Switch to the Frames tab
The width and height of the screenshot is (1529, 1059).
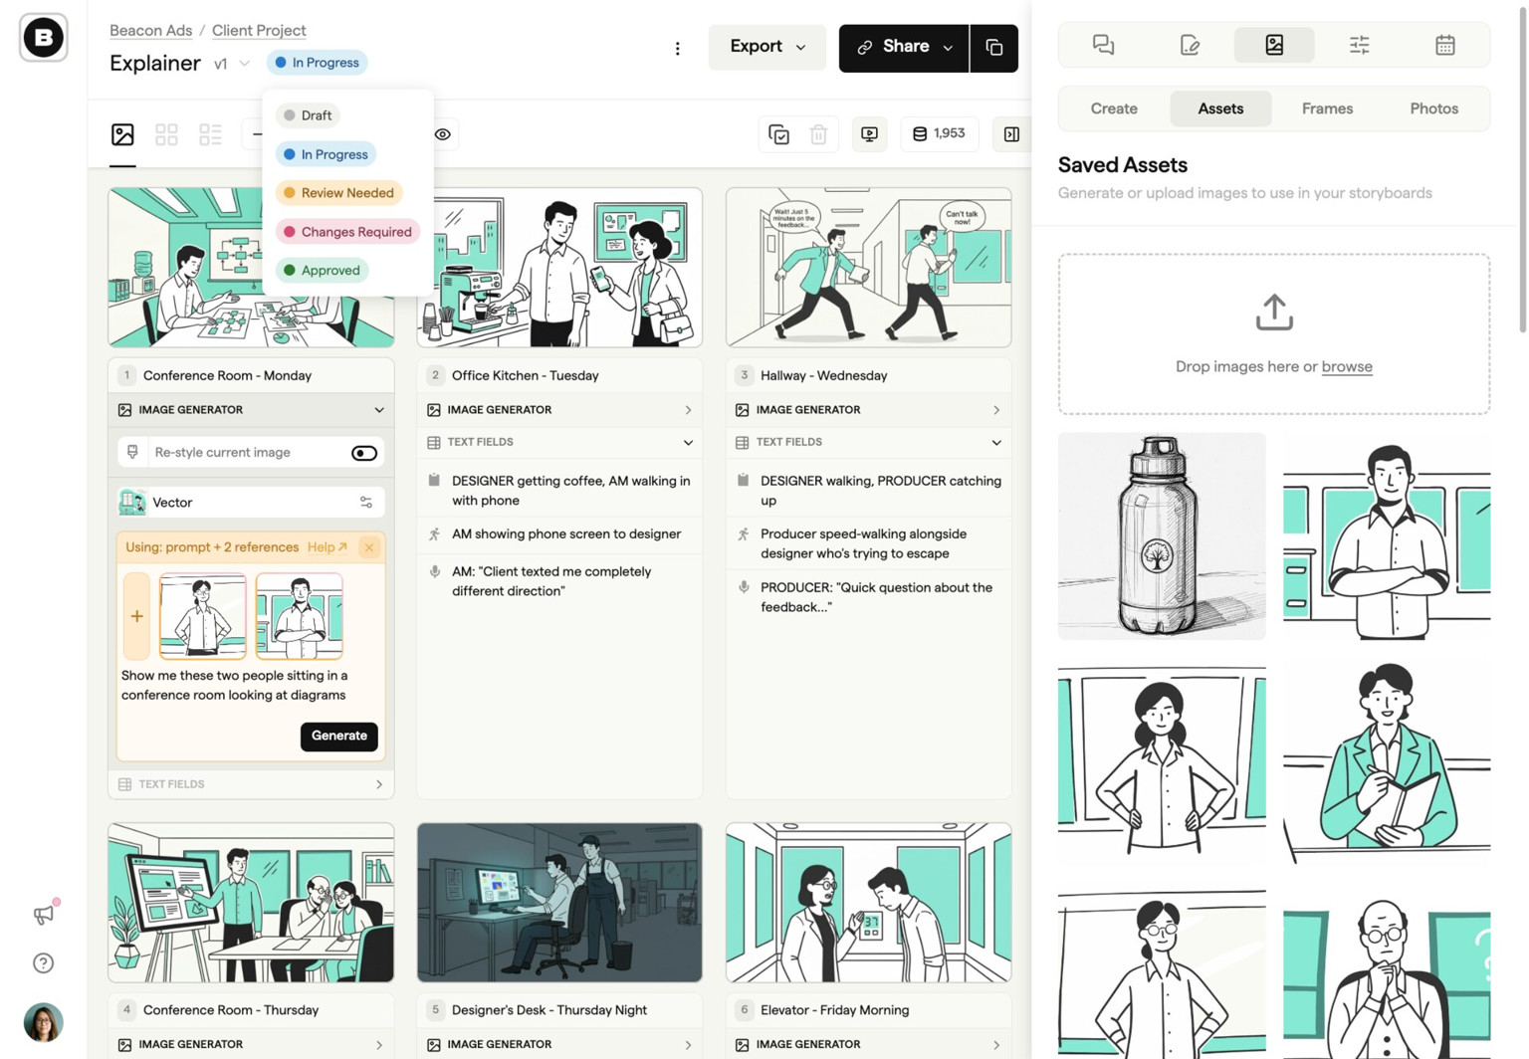tap(1327, 108)
